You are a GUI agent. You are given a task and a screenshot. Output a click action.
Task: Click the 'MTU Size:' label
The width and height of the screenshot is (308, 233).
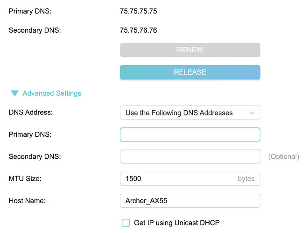tap(26, 178)
